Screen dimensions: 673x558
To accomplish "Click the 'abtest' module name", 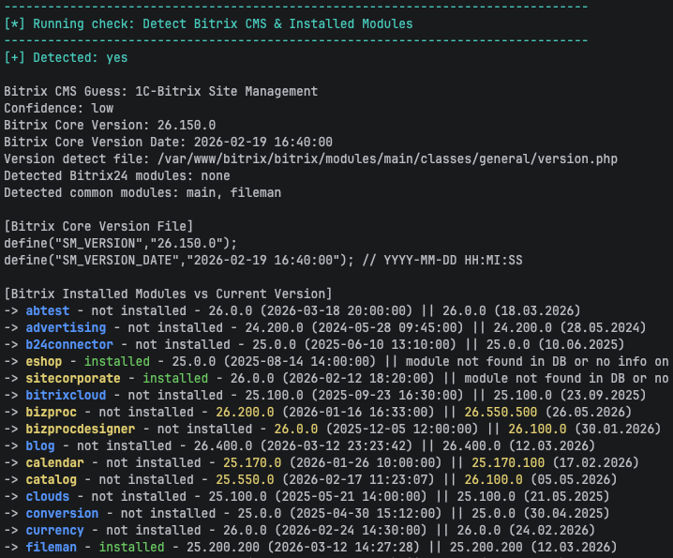I will pos(48,310).
